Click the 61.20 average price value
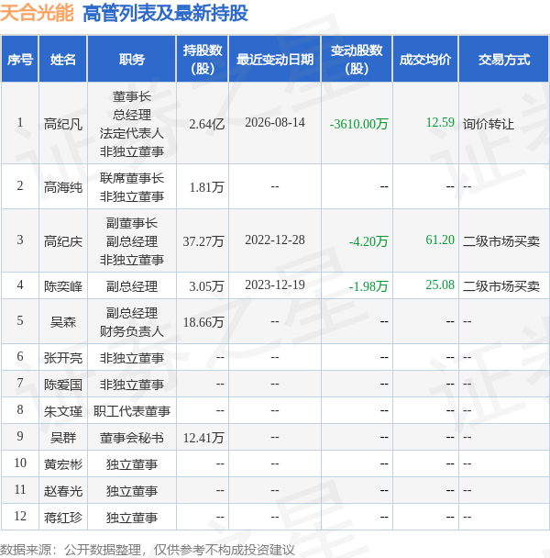Image resolution: width=550 pixels, height=558 pixels. [x=440, y=240]
